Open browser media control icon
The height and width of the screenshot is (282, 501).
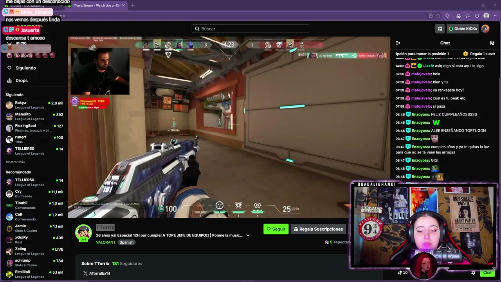[x=458, y=16]
